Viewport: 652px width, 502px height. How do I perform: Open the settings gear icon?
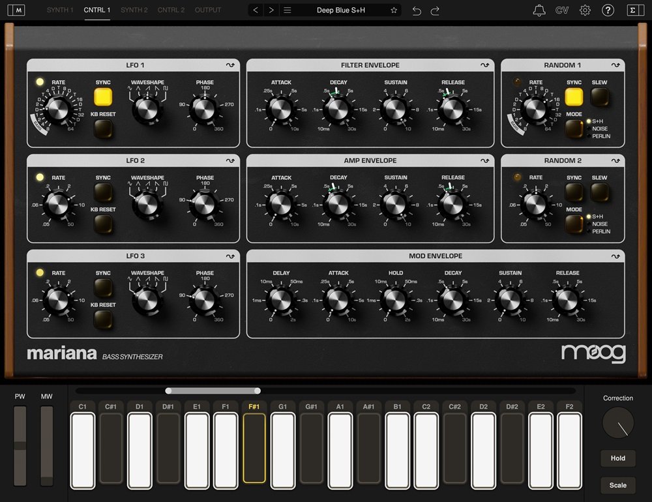point(585,10)
